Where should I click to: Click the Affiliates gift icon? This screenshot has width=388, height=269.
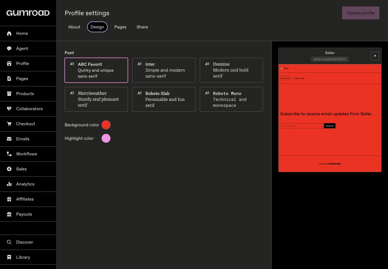[x=9, y=199]
